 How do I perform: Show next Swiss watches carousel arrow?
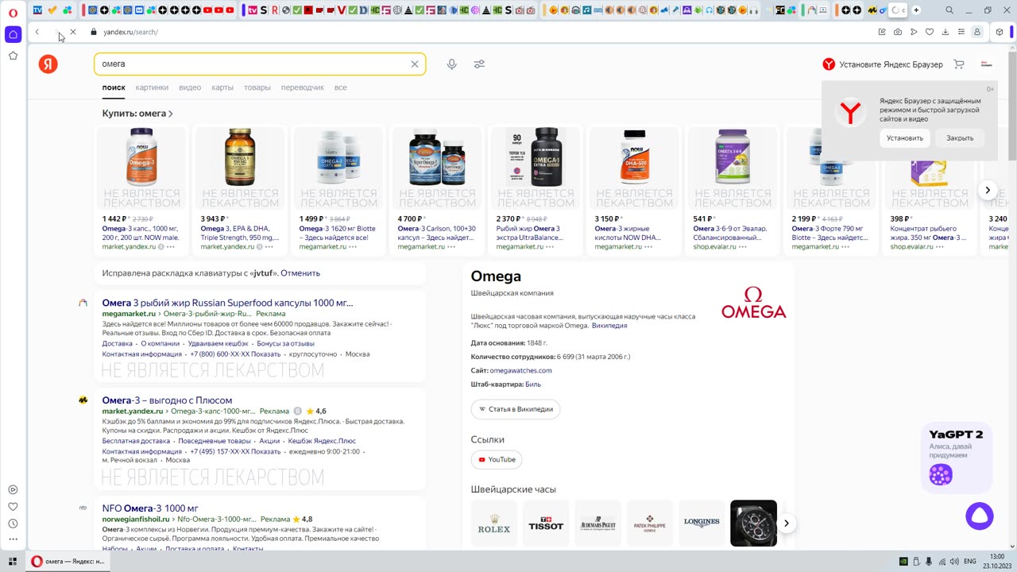786,523
